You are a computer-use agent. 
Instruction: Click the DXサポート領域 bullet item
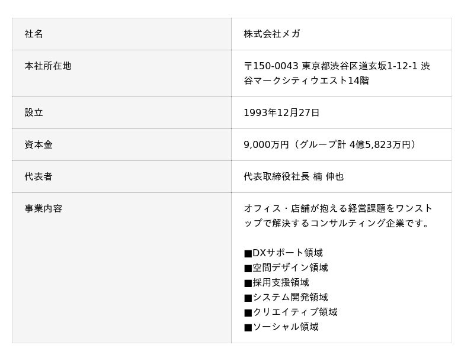283,253
